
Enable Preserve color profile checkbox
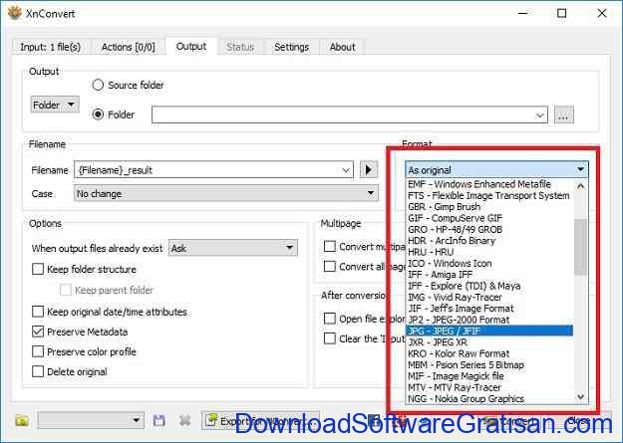point(38,351)
